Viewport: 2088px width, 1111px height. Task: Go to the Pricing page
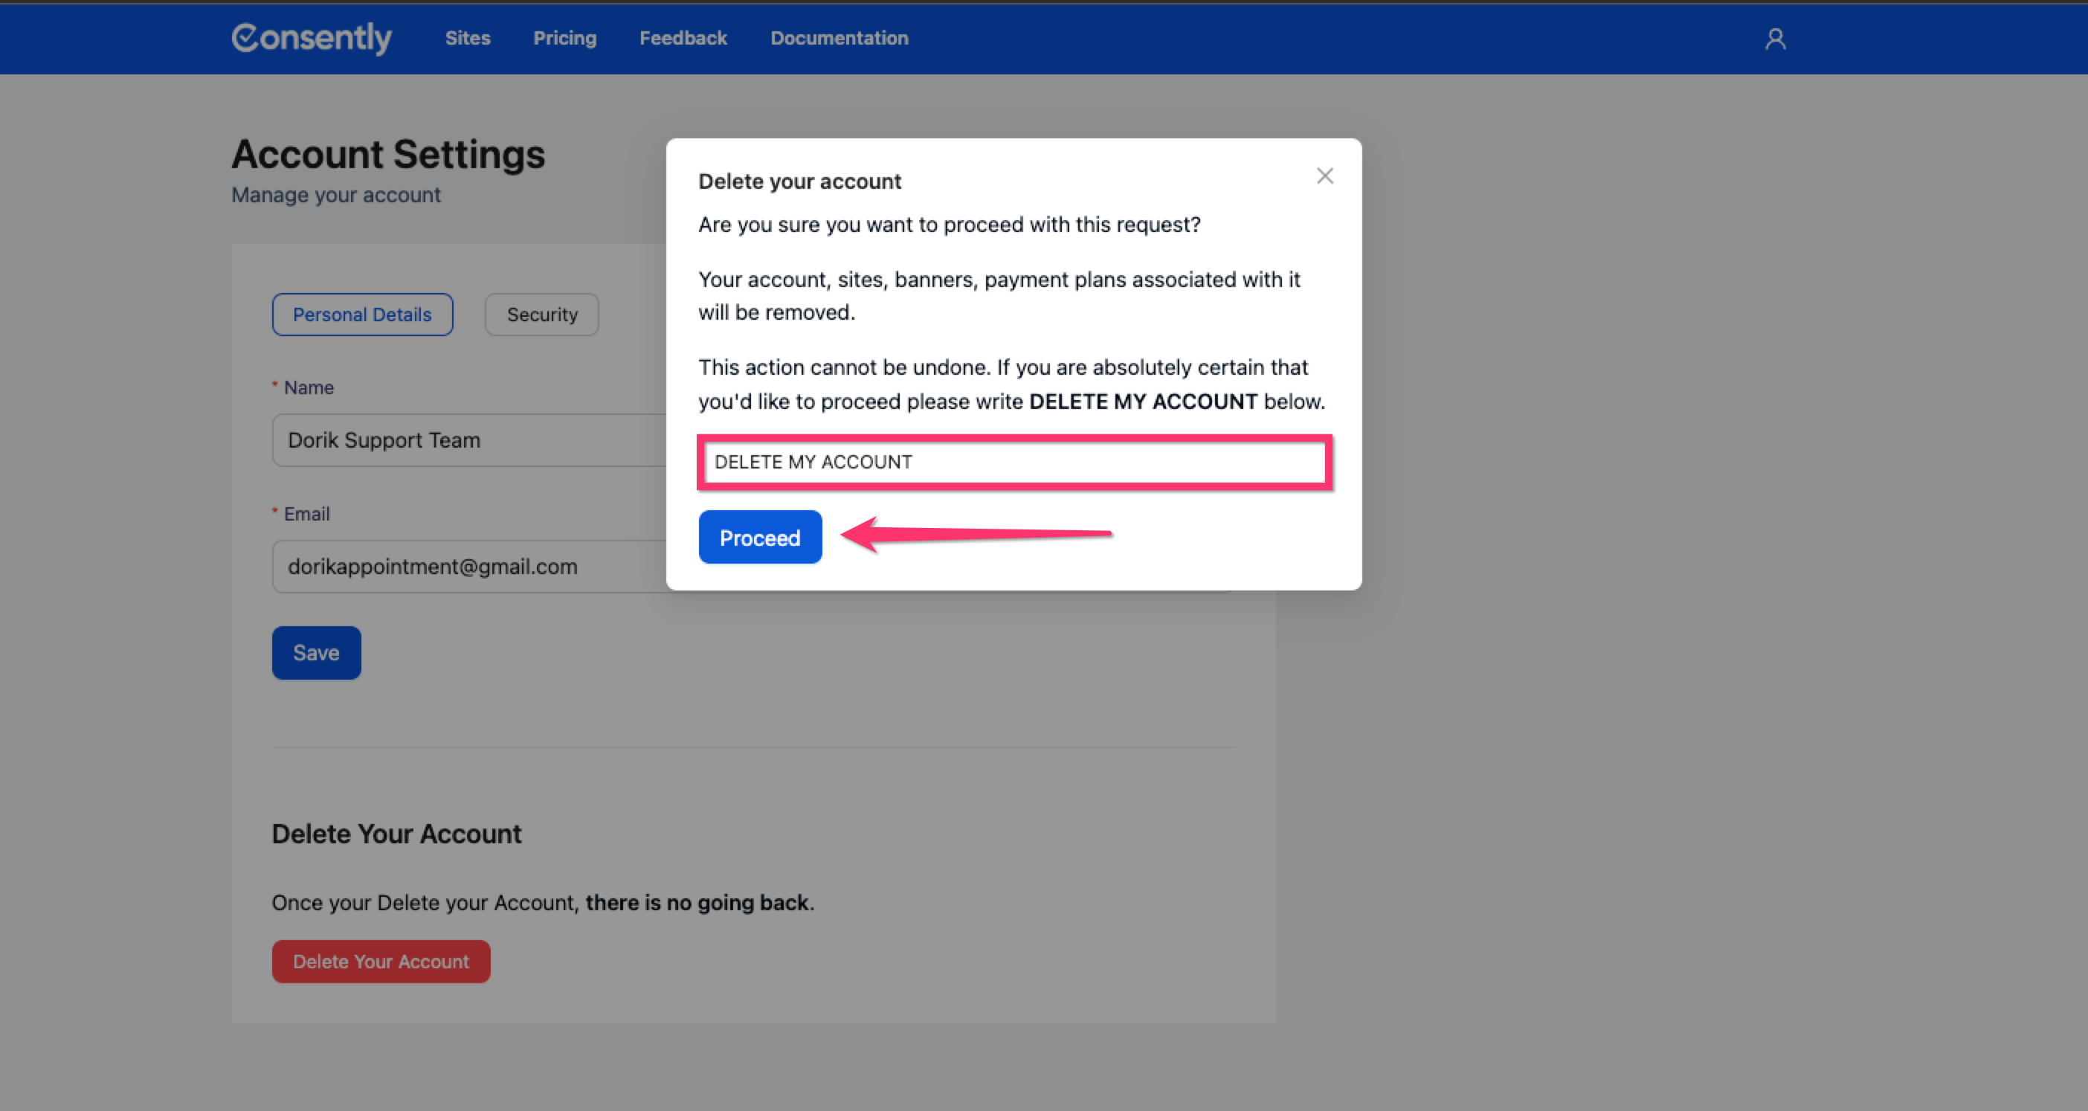click(x=564, y=38)
